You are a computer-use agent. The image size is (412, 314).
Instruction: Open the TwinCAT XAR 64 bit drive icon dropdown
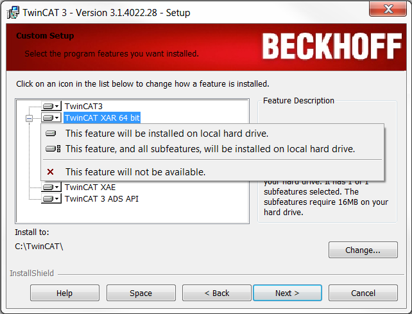pos(51,118)
